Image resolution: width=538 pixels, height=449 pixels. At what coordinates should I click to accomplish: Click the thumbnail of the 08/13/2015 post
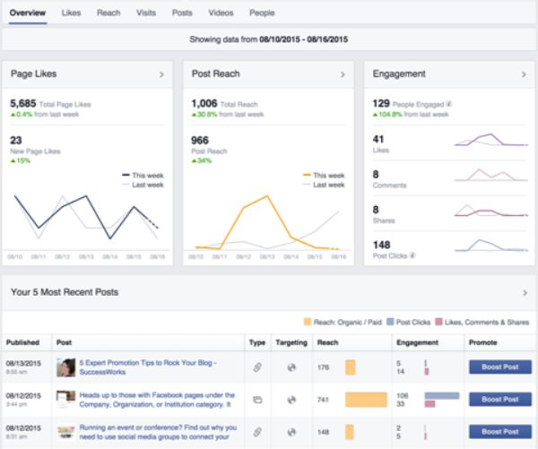coord(65,367)
